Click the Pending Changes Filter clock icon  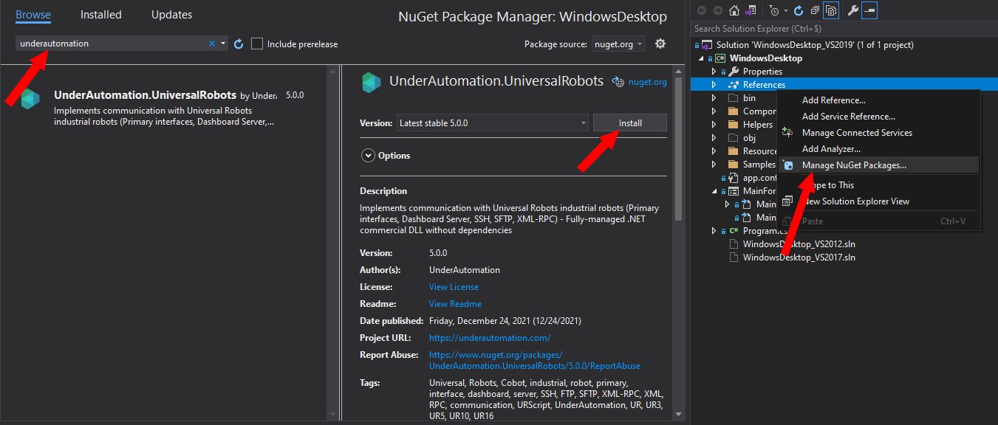[773, 11]
